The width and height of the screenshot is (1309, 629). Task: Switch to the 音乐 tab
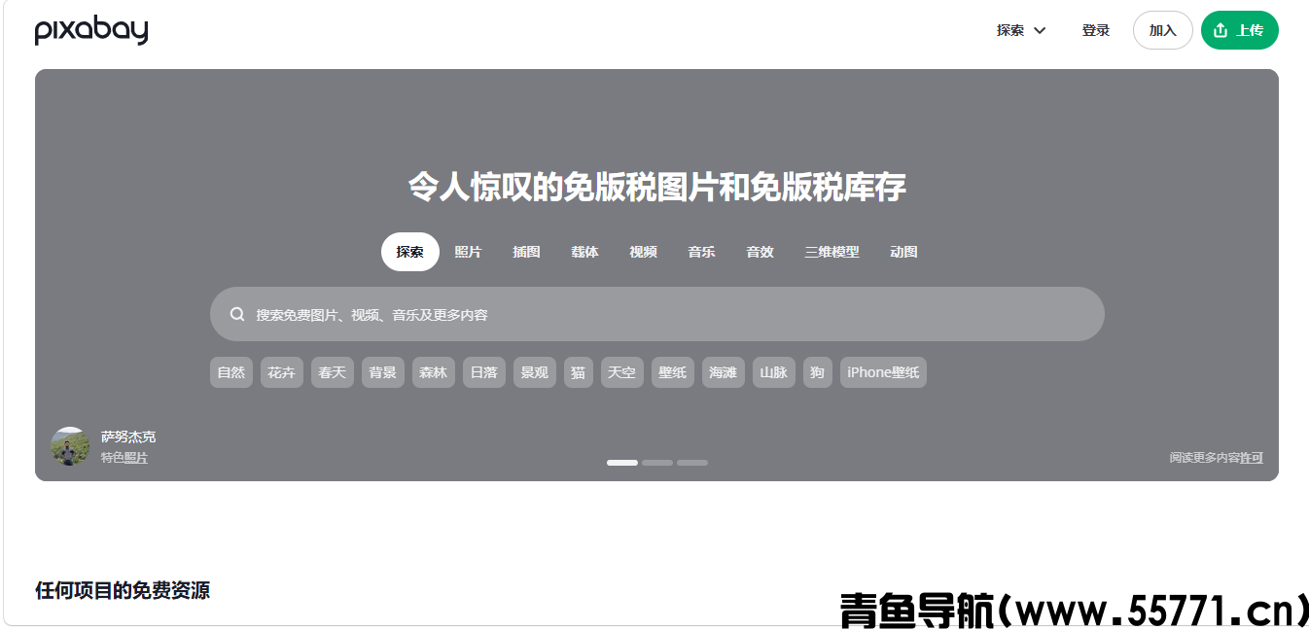701,252
